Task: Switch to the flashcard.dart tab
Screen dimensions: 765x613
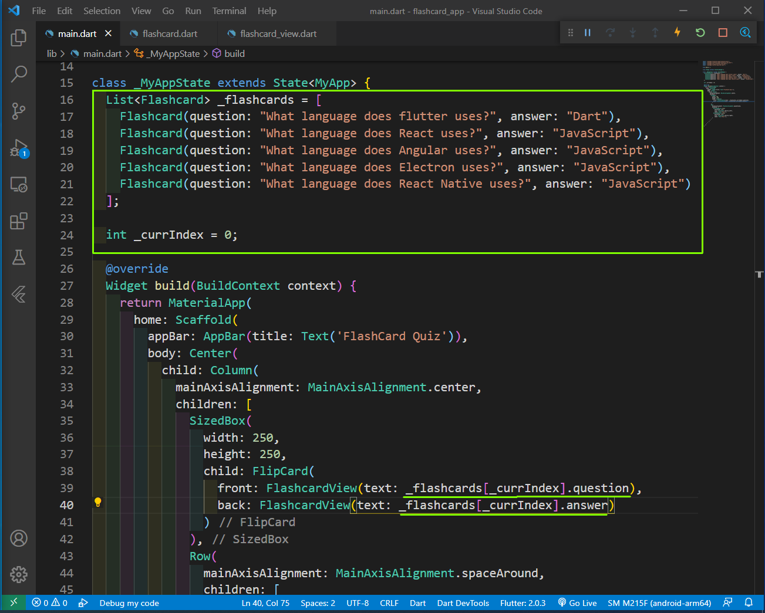Action: [x=169, y=33]
